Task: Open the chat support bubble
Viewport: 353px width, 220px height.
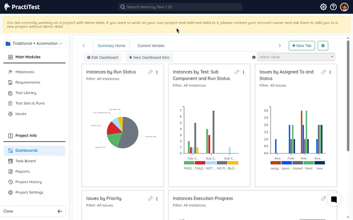Action: 334,199
